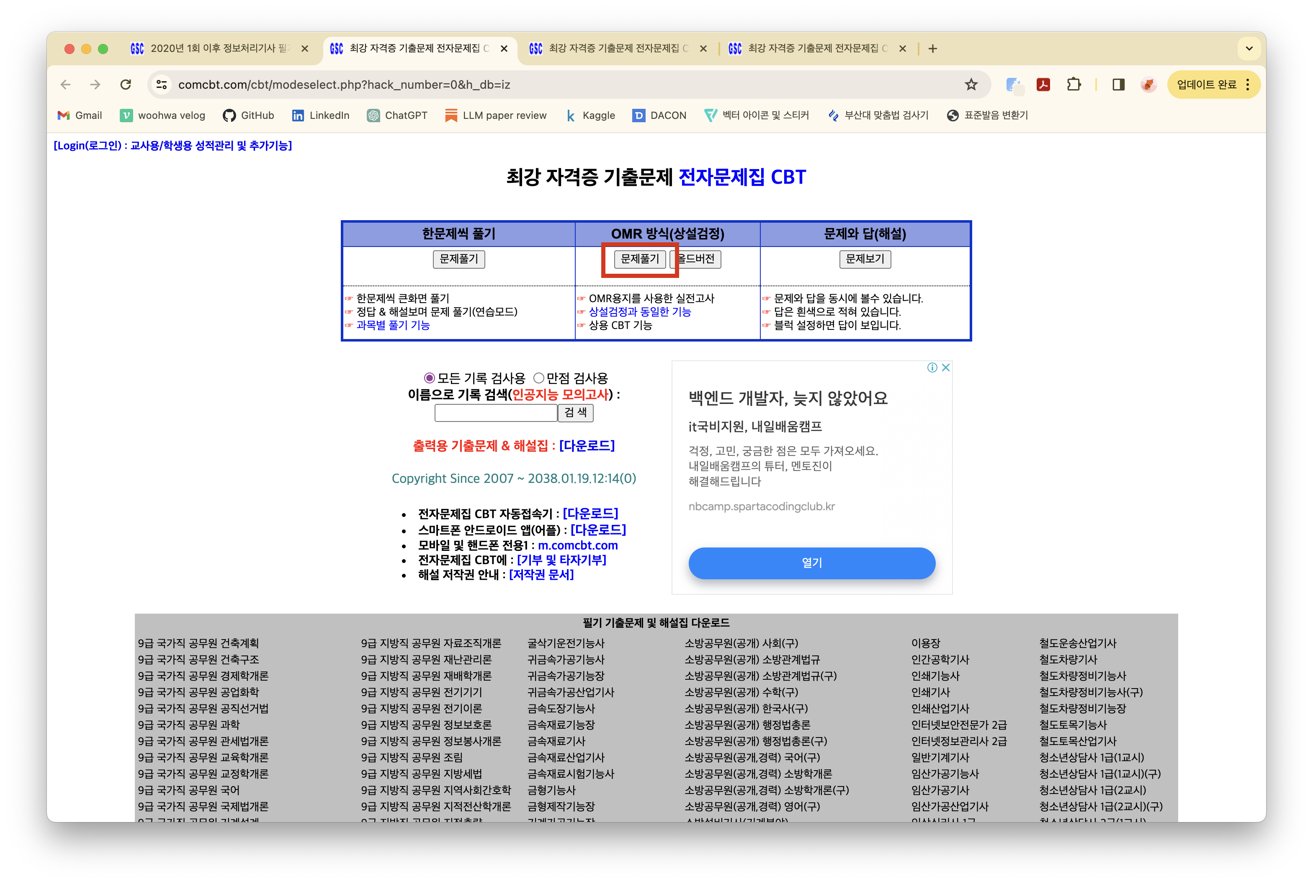Click the site information icon in address bar

coord(162,85)
